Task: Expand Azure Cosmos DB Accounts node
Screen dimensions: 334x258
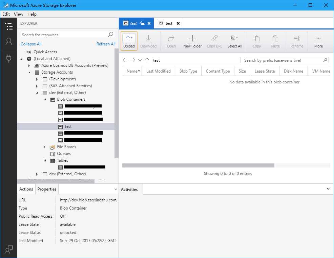Action: coord(29,65)
